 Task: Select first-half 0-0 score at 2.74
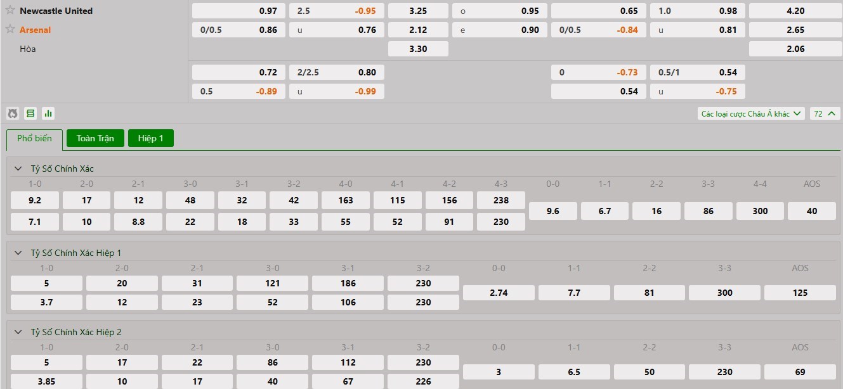[499, 293]
